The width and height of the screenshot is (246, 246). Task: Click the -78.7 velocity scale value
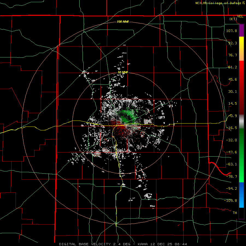point(232,177)
